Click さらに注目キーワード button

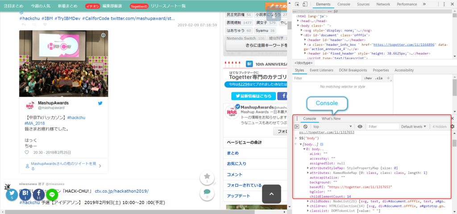coord(257,45)
